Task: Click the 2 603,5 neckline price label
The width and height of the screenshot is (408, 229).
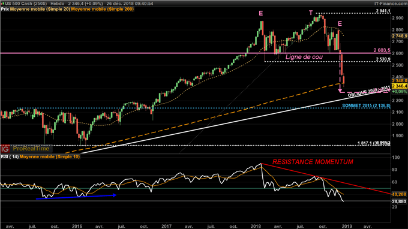Action: click(382, 50)
